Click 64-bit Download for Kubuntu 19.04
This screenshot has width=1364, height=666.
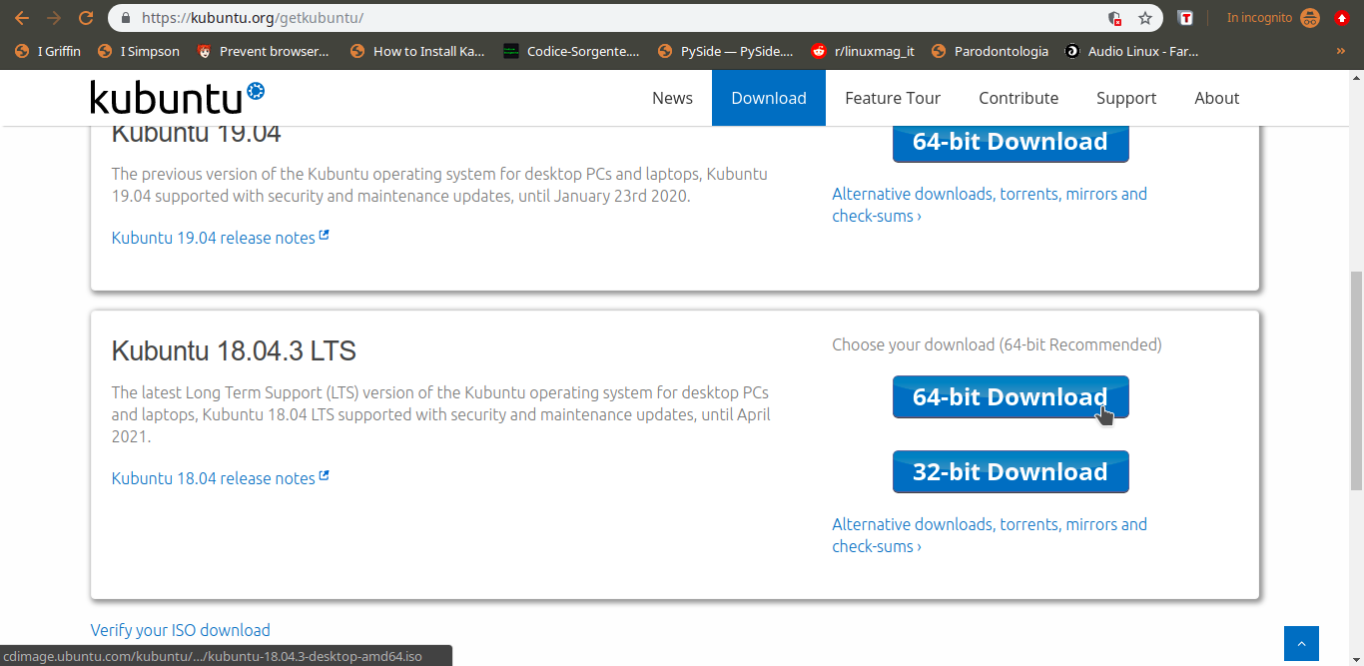[1011, 144]
